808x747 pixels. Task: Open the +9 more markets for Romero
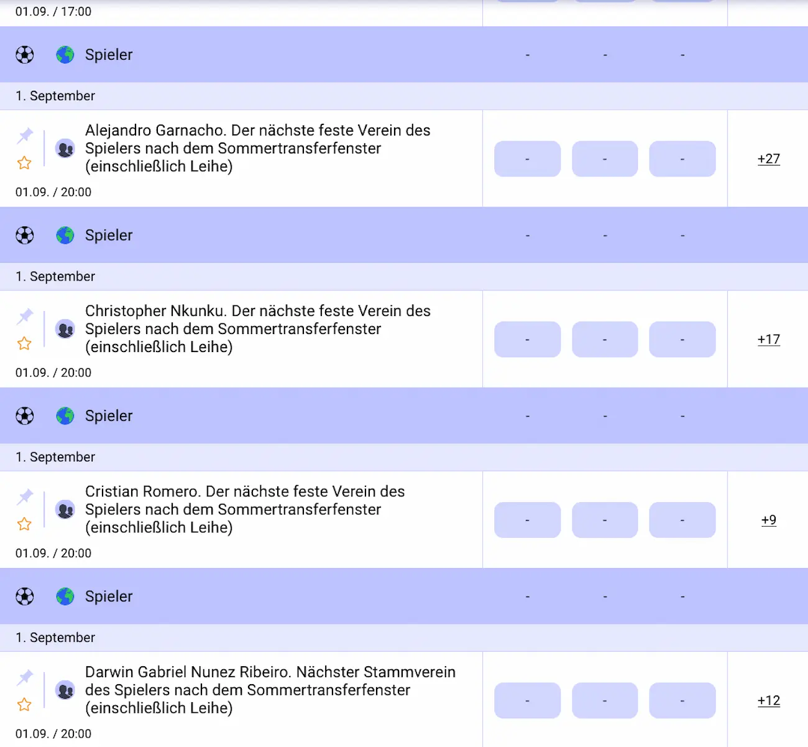(x=769, y=520)
